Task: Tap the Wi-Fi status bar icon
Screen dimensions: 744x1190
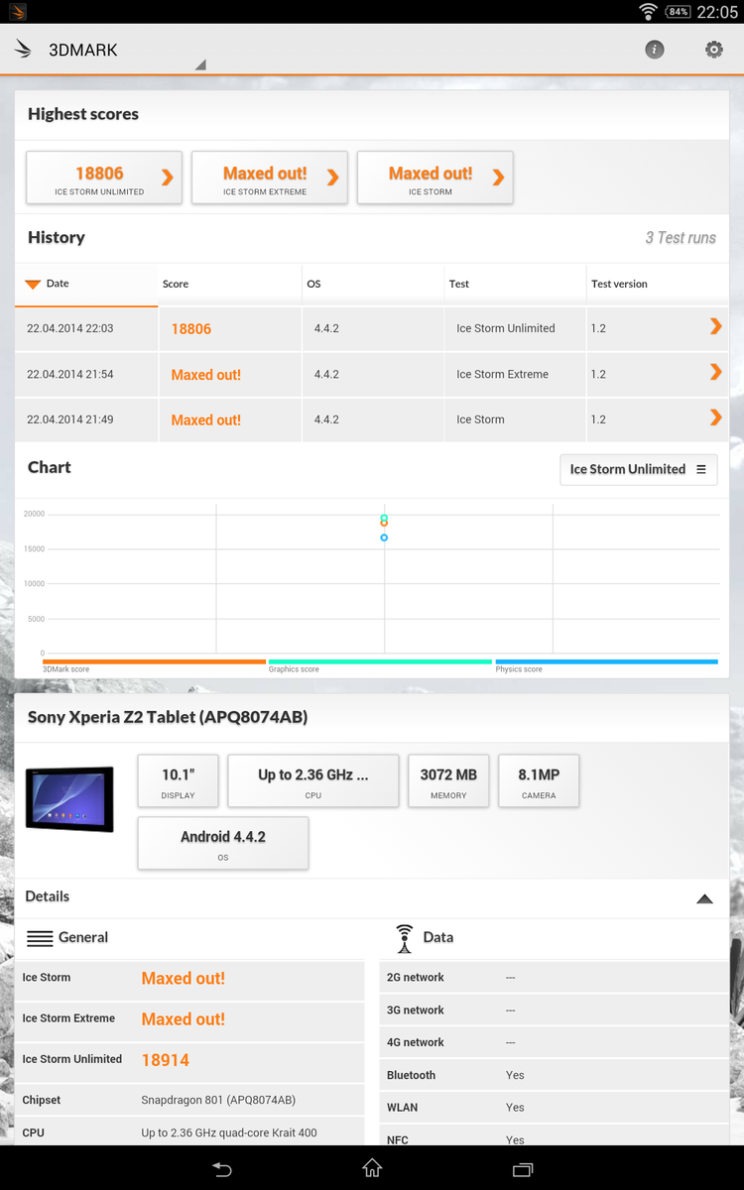Action: 648,12
